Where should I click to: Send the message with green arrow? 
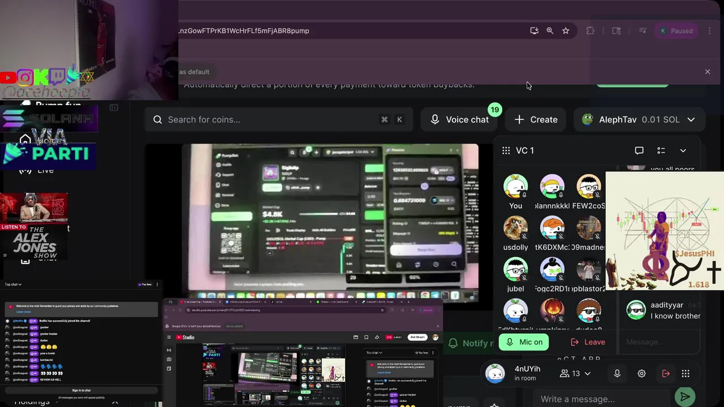[685, 397]
